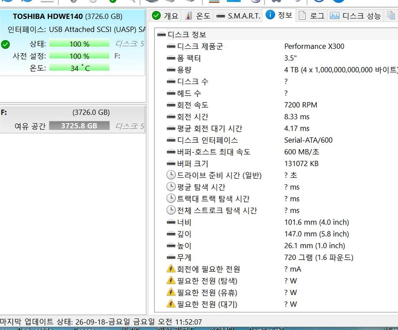Select the 디스크 제품군 row label
398x330 pixels.
click(200, 46)
